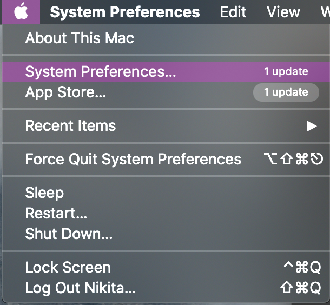Click the Recent Items arrow
The image size is (330, 305).
point(312,126)
